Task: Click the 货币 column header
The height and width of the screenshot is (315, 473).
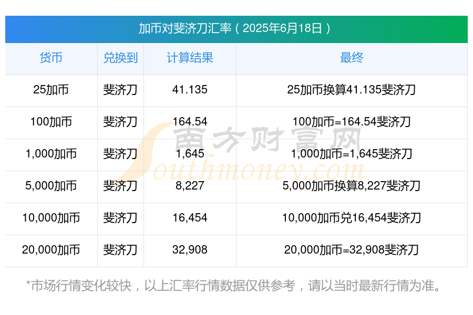Action: click(x=51, y=58)
